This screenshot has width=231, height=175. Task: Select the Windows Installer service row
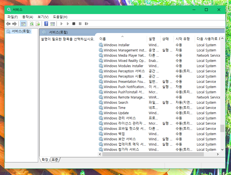click(x=159, y=45)
